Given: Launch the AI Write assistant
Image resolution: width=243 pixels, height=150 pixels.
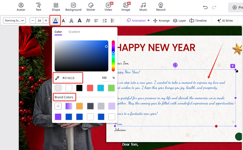Looking at the screenshot, I should (225, 20).
